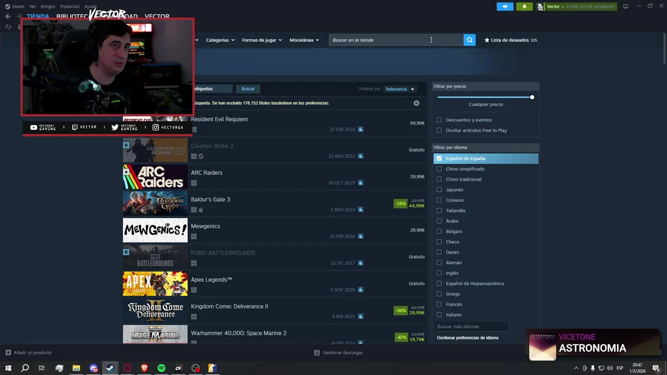Click the wishlist star icon
Screen dimensions: 667x375
pos(487,40)
